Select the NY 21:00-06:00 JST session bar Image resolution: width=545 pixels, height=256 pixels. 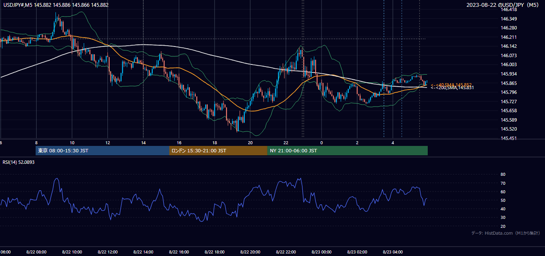pyautogui.click(x=348, y=151)
